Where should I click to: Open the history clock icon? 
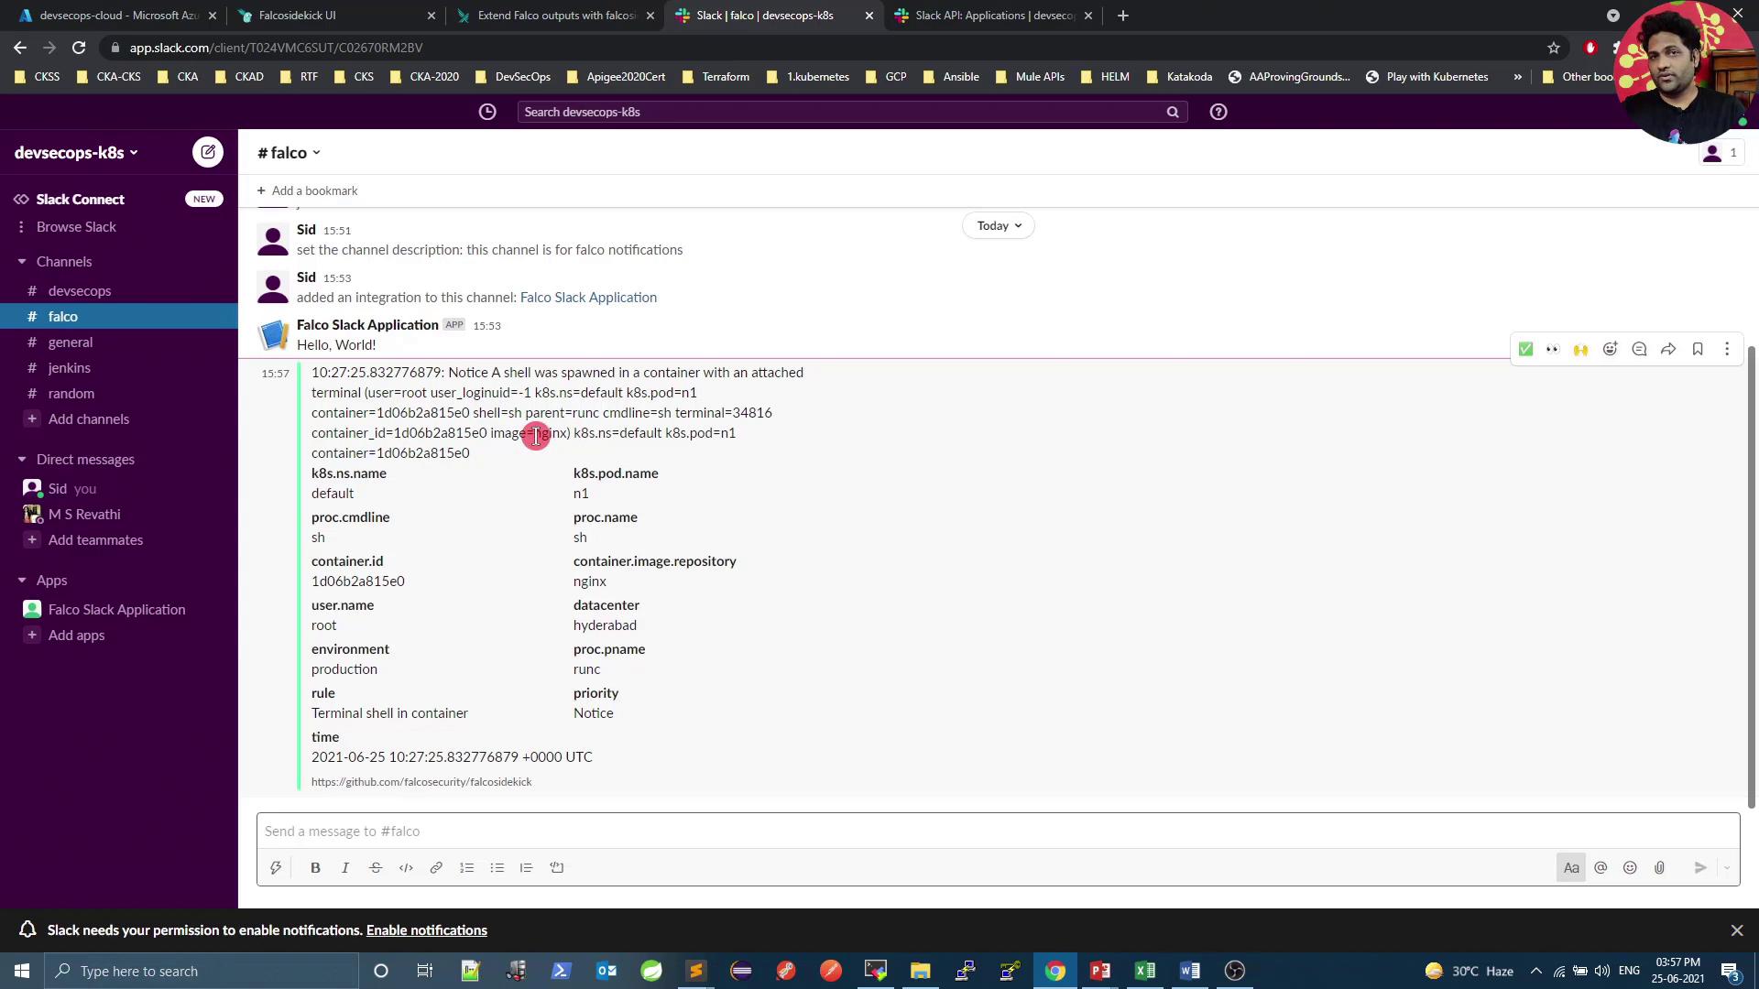487,112
